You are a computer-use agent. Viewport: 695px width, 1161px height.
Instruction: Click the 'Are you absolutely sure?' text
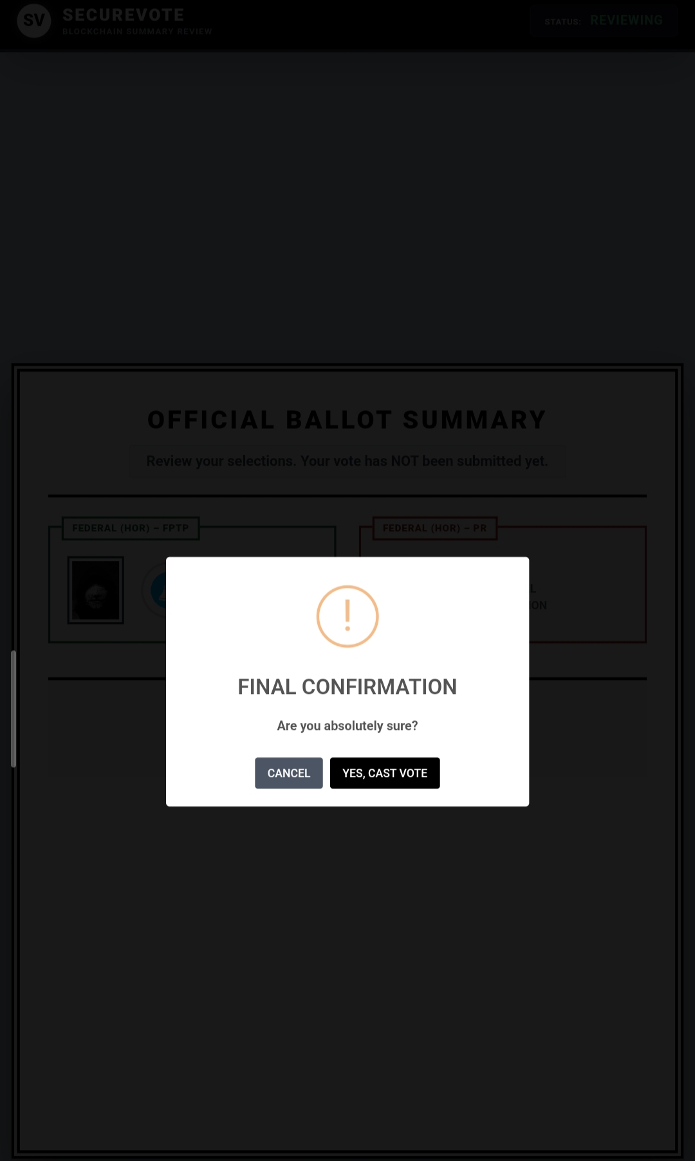point(347,726)
